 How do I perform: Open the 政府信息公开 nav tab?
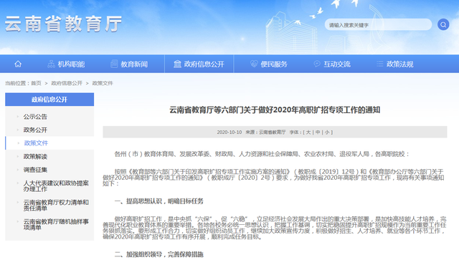click(199, 64)
